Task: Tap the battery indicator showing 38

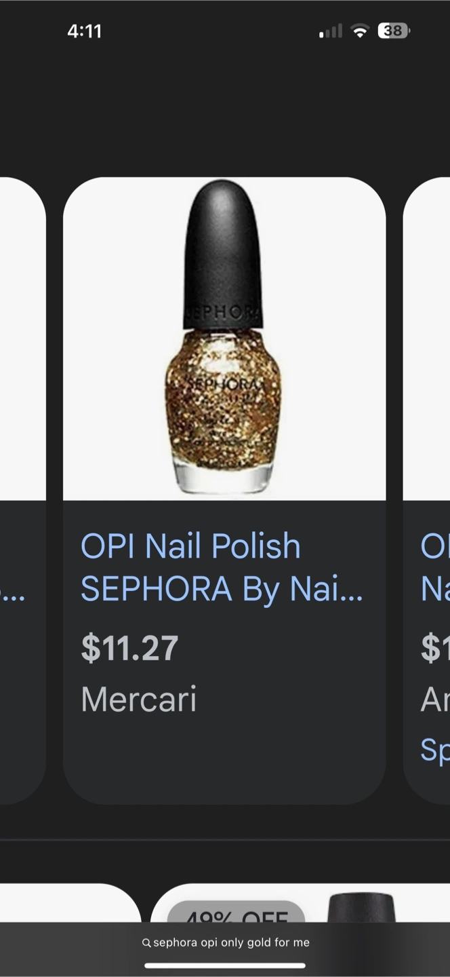Action: [394, 31]
